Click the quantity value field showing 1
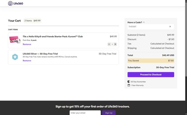187x115 pixels. tap(112, 44)
